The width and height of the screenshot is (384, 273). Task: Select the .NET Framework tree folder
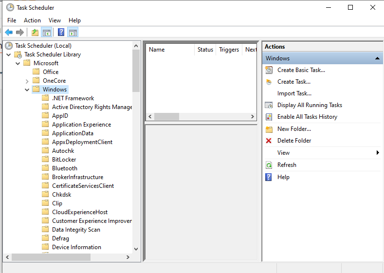(73, 98)
